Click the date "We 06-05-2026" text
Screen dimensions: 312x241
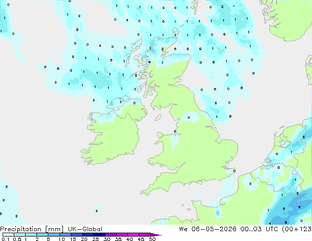click(x=208, y=229)
